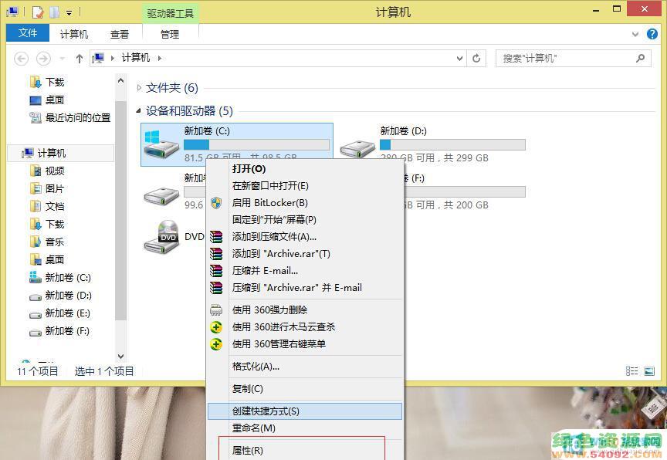
Task: Click 计算机 breadcrumb in address bar
Action: (x=136, y=58)
